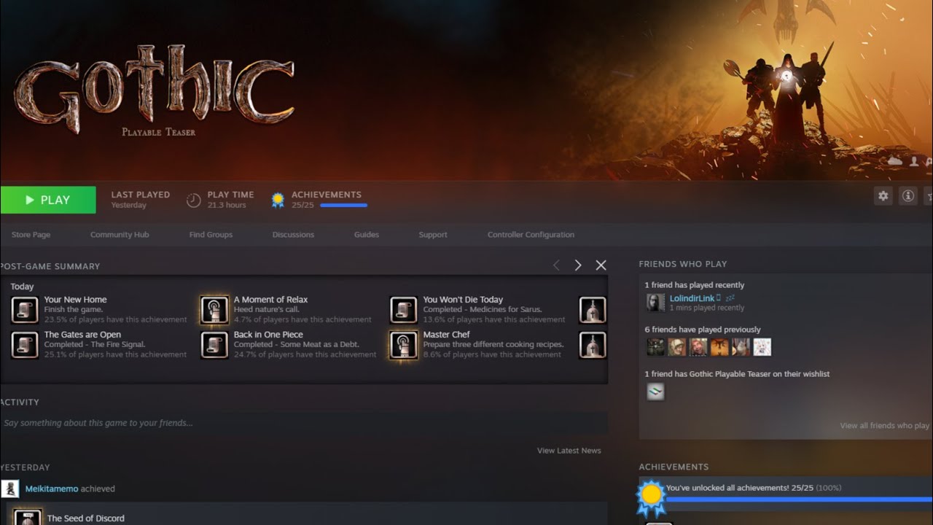Click The Gates are Open achievement icon
Viewport: 933px width, 525px height.
pos(25,345)
